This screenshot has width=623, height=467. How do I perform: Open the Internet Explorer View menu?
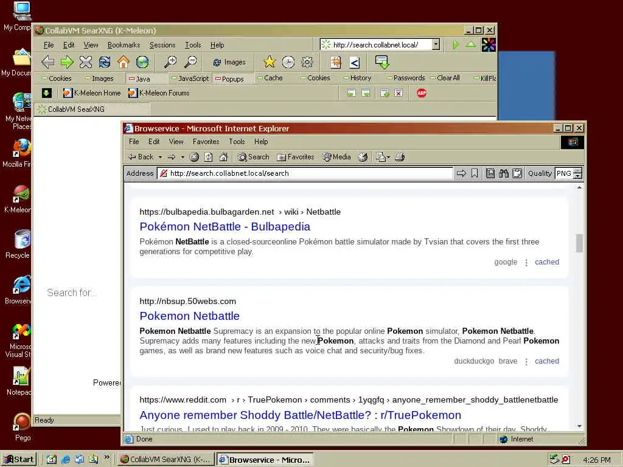point(176,141)
